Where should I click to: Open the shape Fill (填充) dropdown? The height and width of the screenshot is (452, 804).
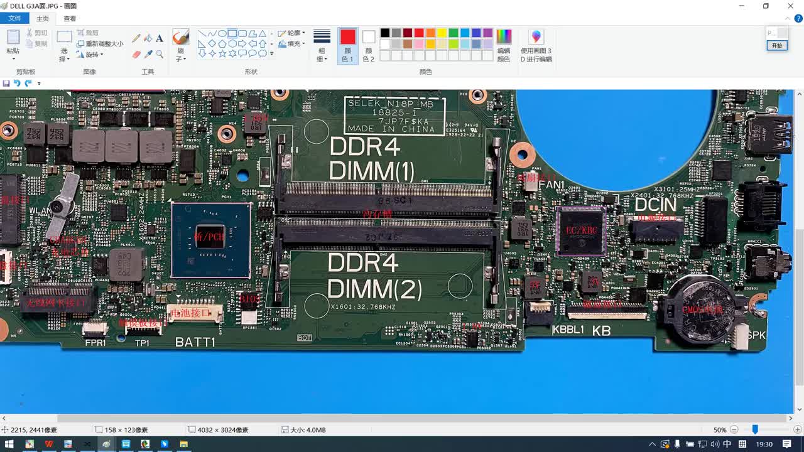pos(291,44)
